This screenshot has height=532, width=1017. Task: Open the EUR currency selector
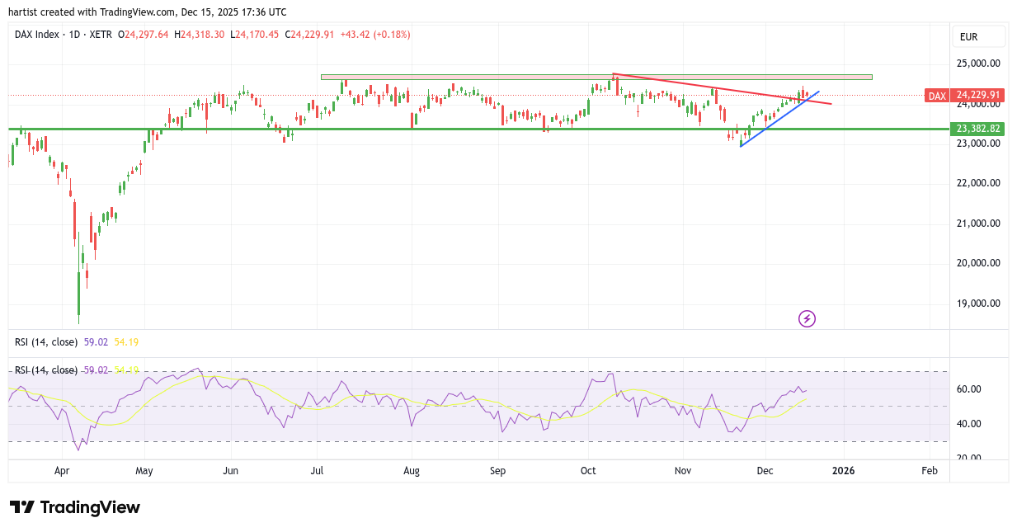coord(977,37)
